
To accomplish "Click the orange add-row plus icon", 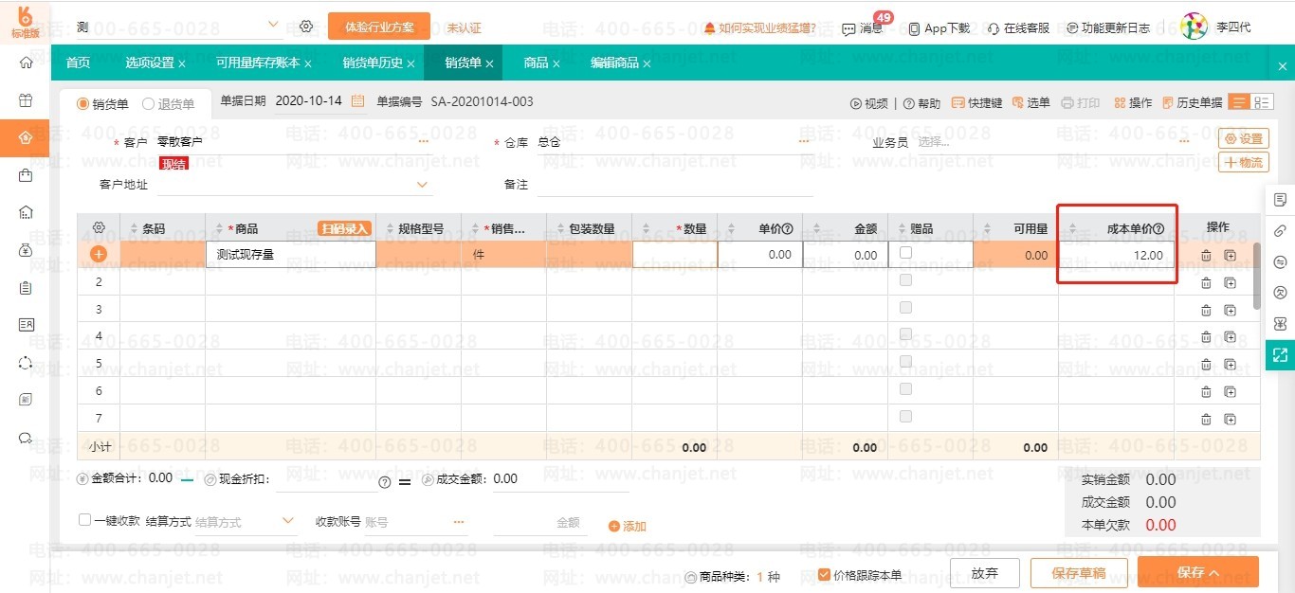I will click(x=99, y=254).
